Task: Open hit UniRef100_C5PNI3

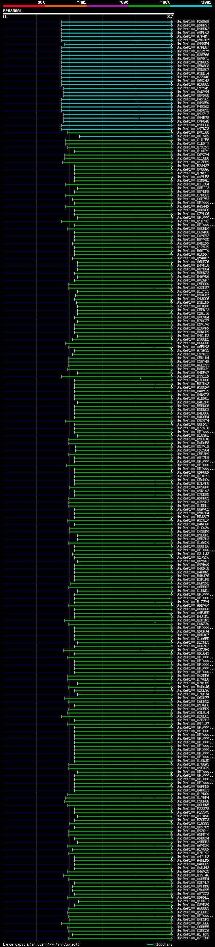Action: 193,310
